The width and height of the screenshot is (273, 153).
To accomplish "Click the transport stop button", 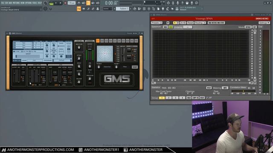I will click(x=61, y=3).
